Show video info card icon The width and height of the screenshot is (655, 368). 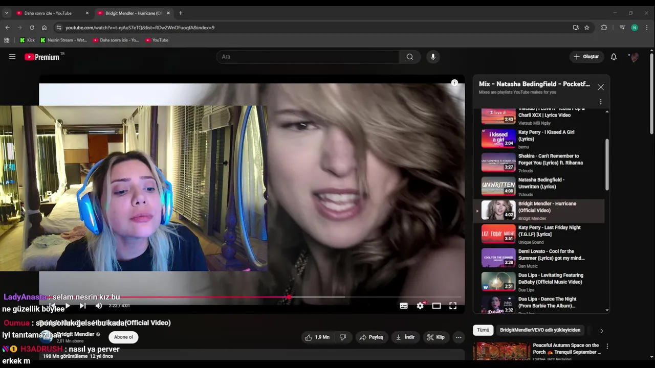454,83
